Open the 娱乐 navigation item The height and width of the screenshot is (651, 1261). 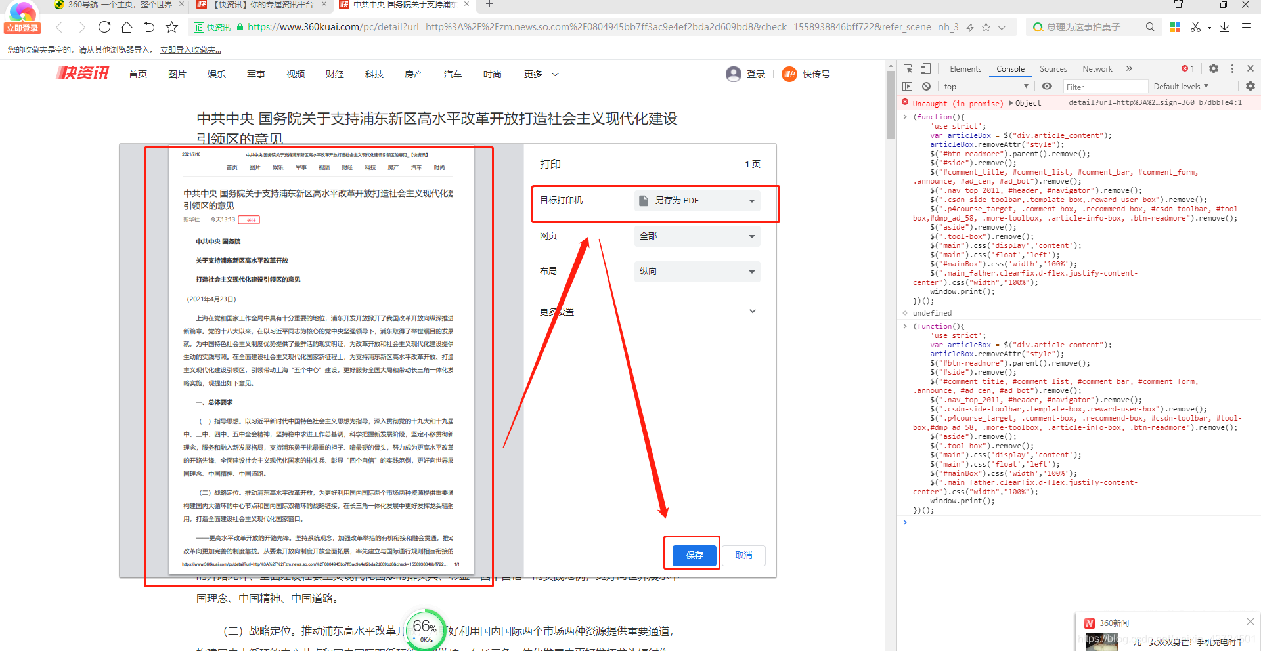(217, 74)
